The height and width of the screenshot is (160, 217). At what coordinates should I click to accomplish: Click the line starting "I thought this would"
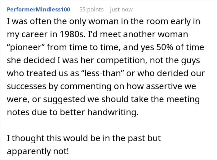pos(84,138)
